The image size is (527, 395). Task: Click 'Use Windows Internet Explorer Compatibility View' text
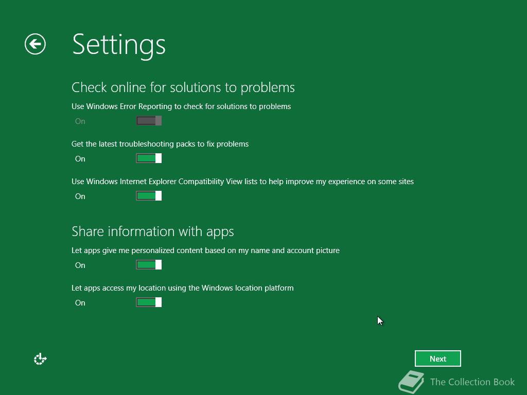point(243,182)
